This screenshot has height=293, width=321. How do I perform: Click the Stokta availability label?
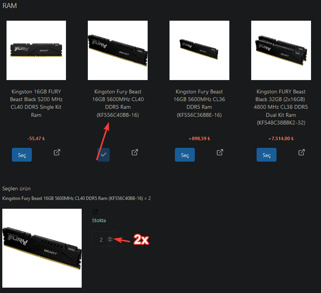99,220
